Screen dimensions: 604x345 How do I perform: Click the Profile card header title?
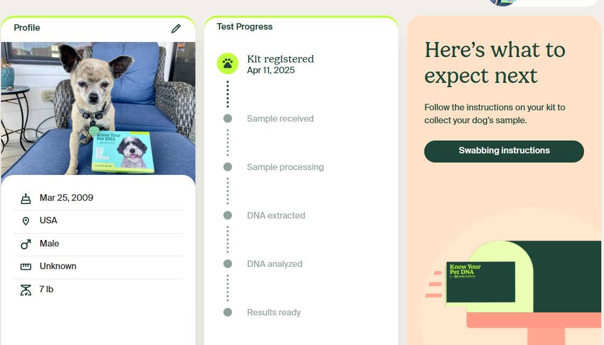pos(27,28)
